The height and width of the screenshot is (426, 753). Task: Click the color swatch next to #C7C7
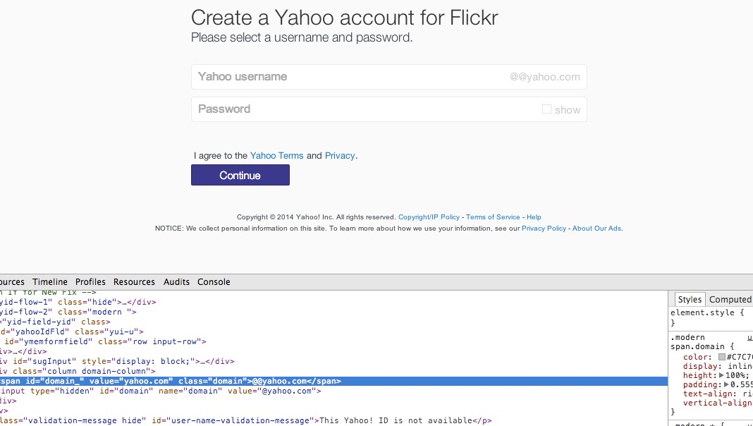pos(722,358)
